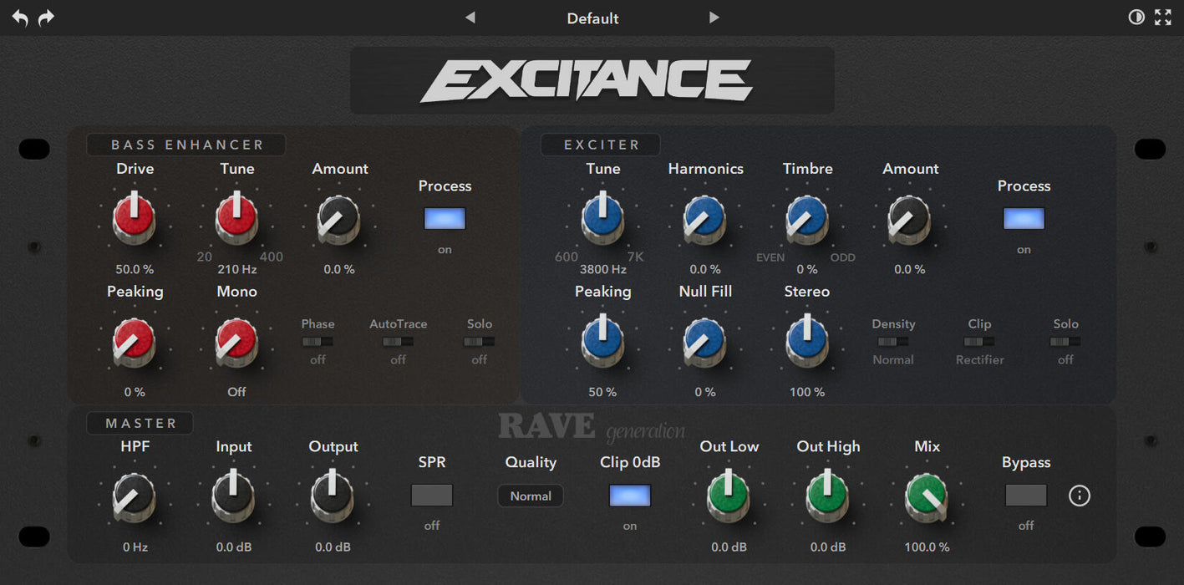Click the Bass Enhancer Tune knob
The image size is (1184, 585).
click(x=236, y=219)
